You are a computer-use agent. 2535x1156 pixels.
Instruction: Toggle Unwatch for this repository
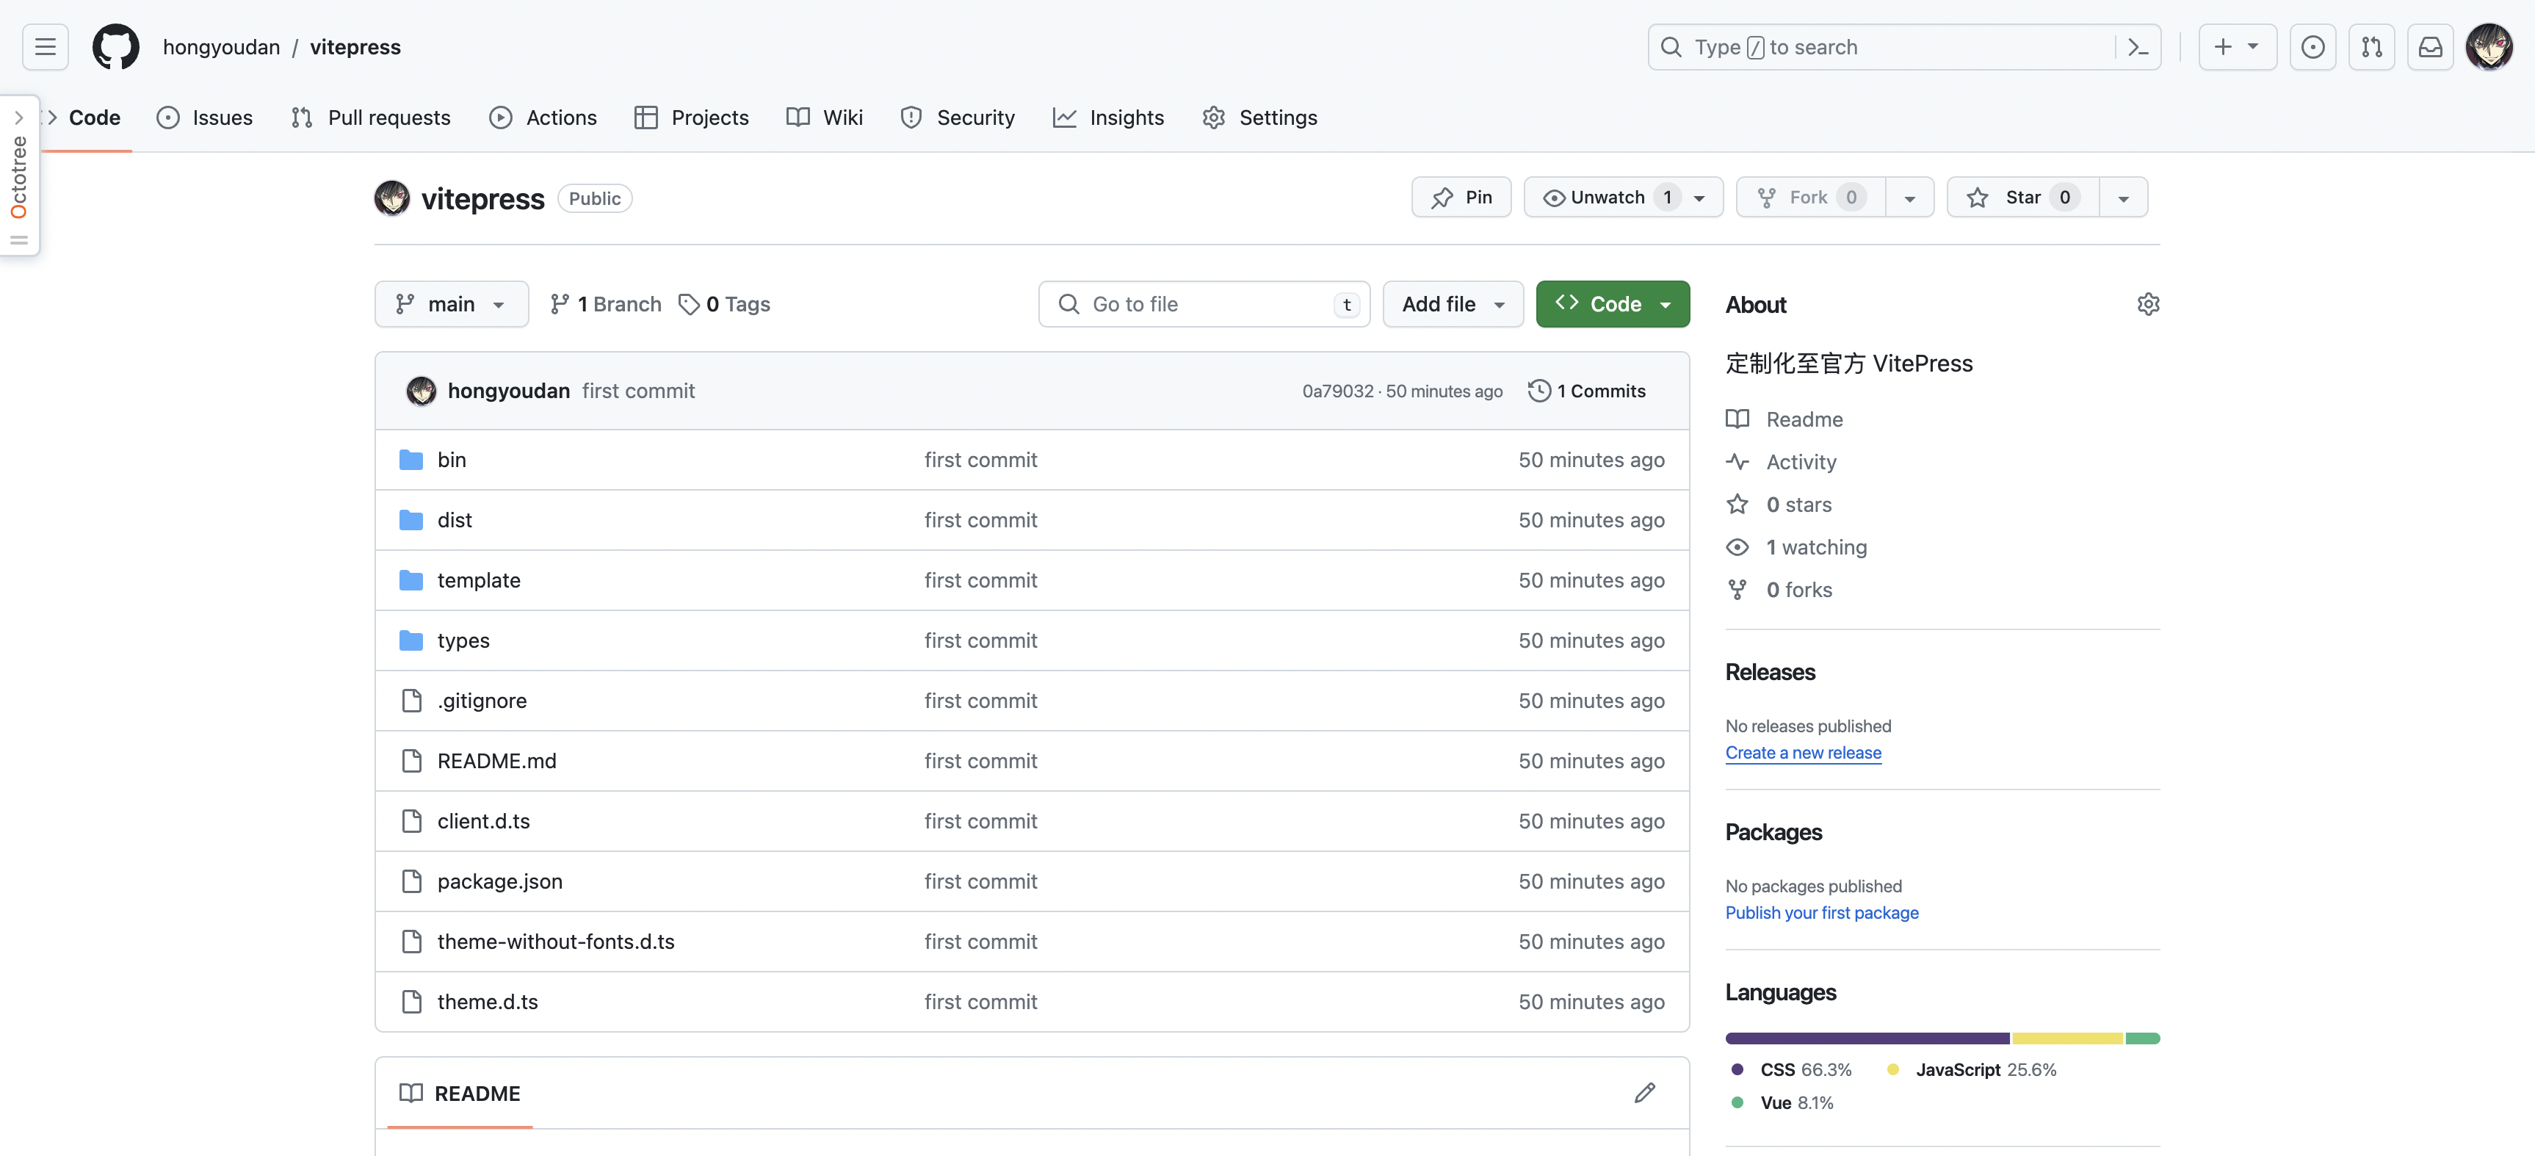(1606, 198)
